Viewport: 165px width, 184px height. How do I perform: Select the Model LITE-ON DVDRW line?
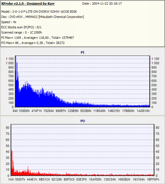tap(39, 11)
